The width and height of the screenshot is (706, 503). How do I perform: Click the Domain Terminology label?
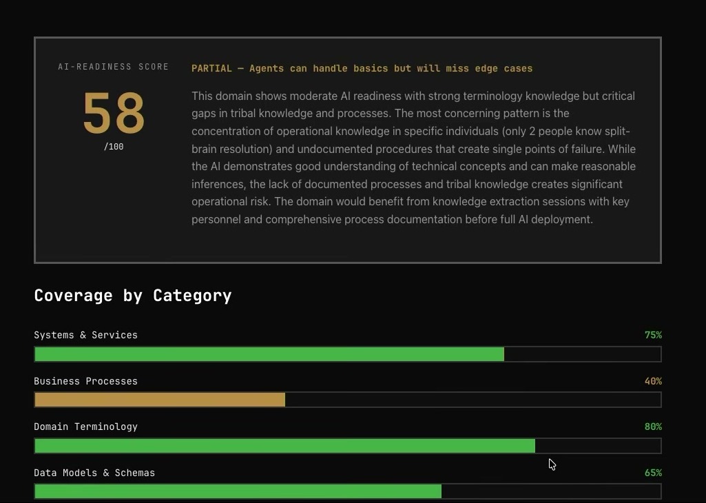(85, 427)
